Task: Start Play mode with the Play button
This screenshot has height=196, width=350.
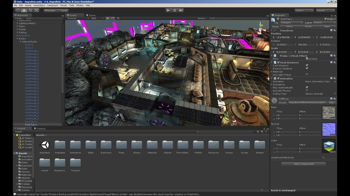Action: (168, 10)
